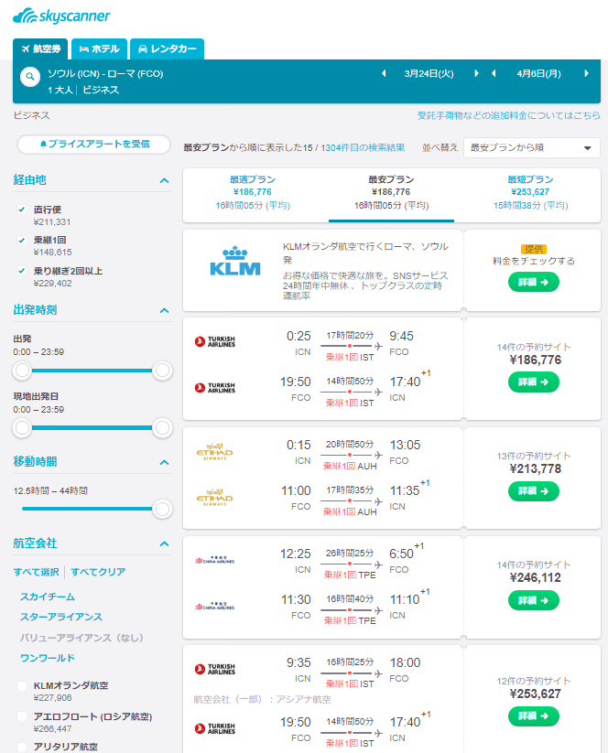This screenshot has width=608, height=753.
Task: Click 現地出発日 slider left handle
Action: tap(22, 428)
